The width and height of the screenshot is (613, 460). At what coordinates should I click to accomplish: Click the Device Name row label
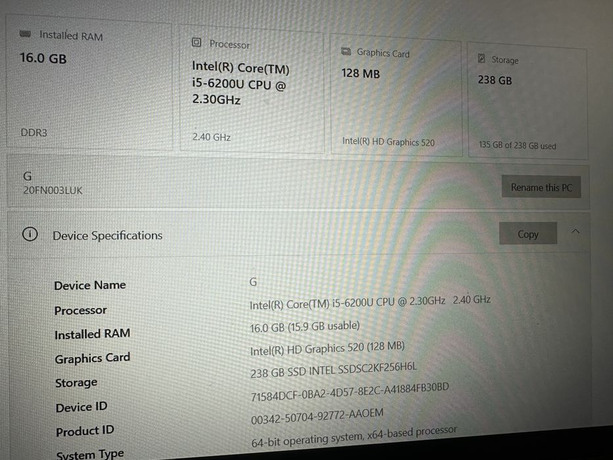click(x=90, y=285)
